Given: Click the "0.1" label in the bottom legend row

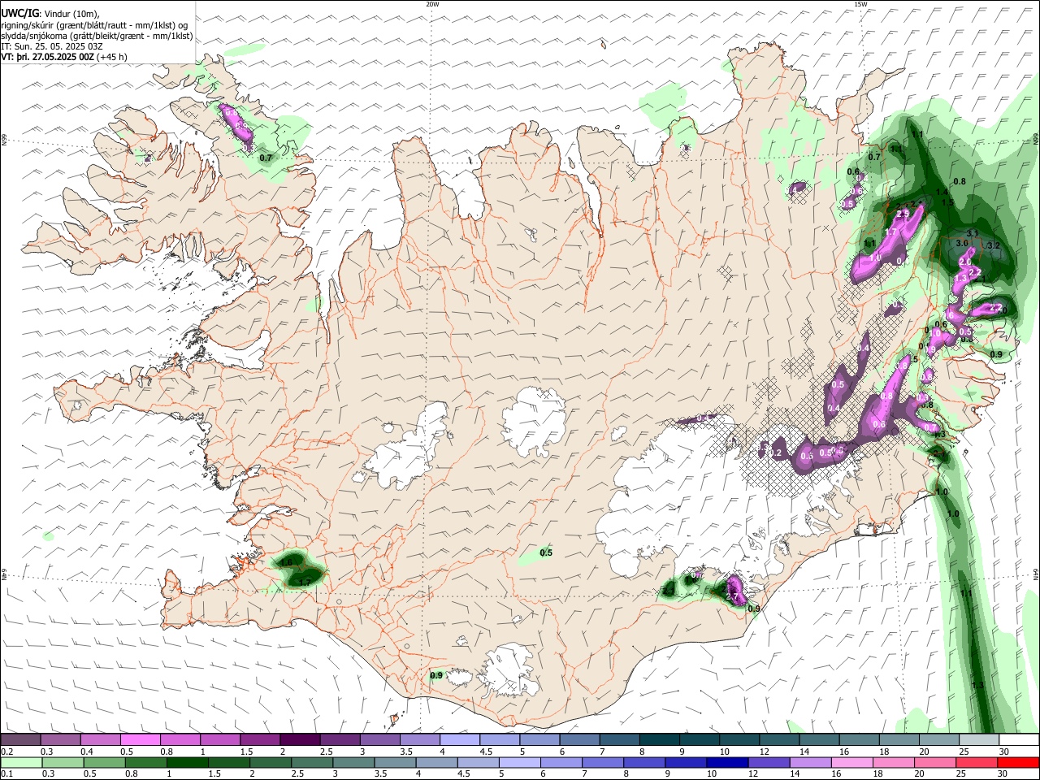Looking at the screenshot, I should pyautogui.click(x=6, y=774).
